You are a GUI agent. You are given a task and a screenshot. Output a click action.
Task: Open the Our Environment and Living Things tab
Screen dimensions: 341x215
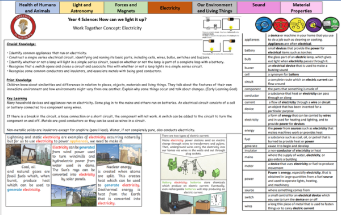(x=215, y=7)
